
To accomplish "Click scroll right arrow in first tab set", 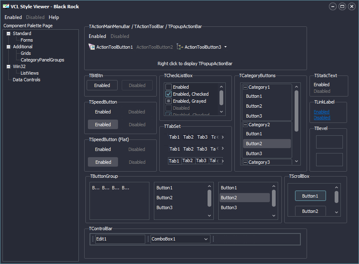I will pos(223,137).
